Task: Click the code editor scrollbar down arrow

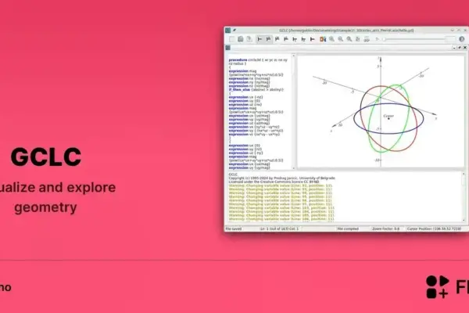Action: [293, 168]
